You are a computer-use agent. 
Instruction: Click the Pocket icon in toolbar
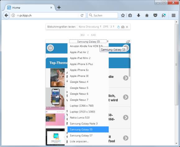point(155,16)
